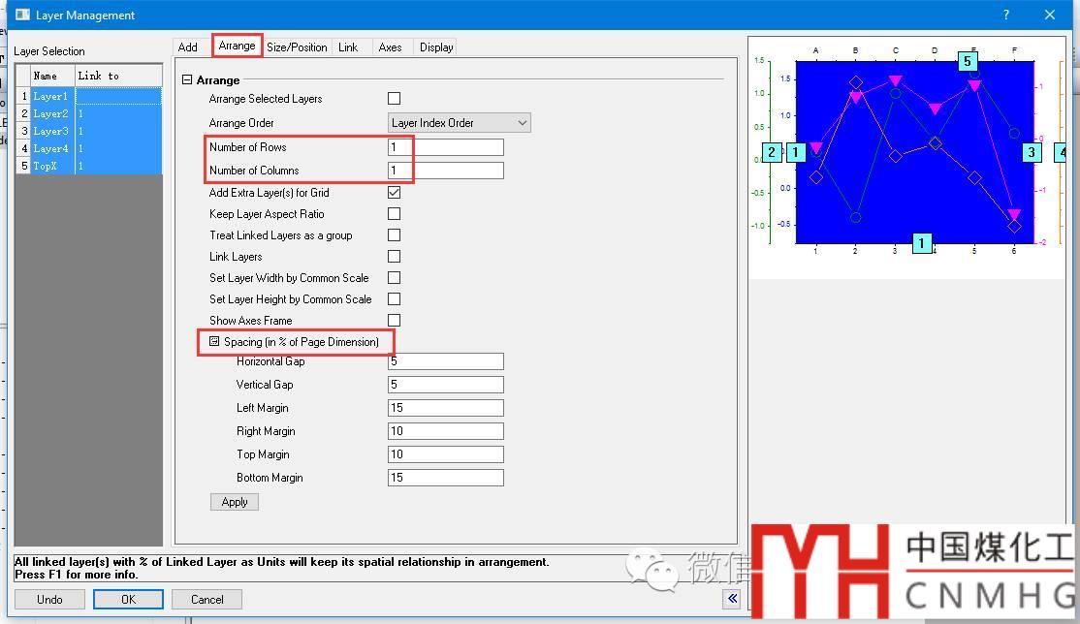The height and width of the screenshot is (624, 1080).
Task: Click the Bottom Margin field
Action: tap(446, 478)
